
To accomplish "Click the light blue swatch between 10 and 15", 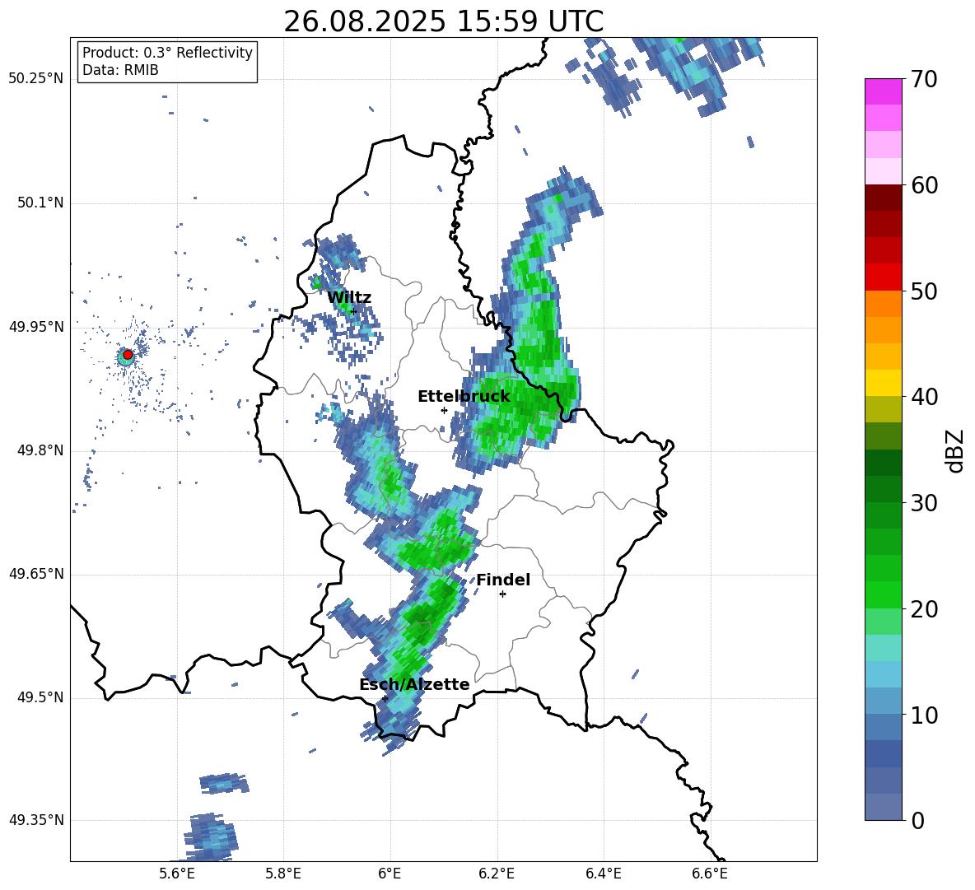I will (883, 674).
